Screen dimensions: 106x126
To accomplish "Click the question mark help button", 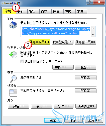I will tap(89, 2).
